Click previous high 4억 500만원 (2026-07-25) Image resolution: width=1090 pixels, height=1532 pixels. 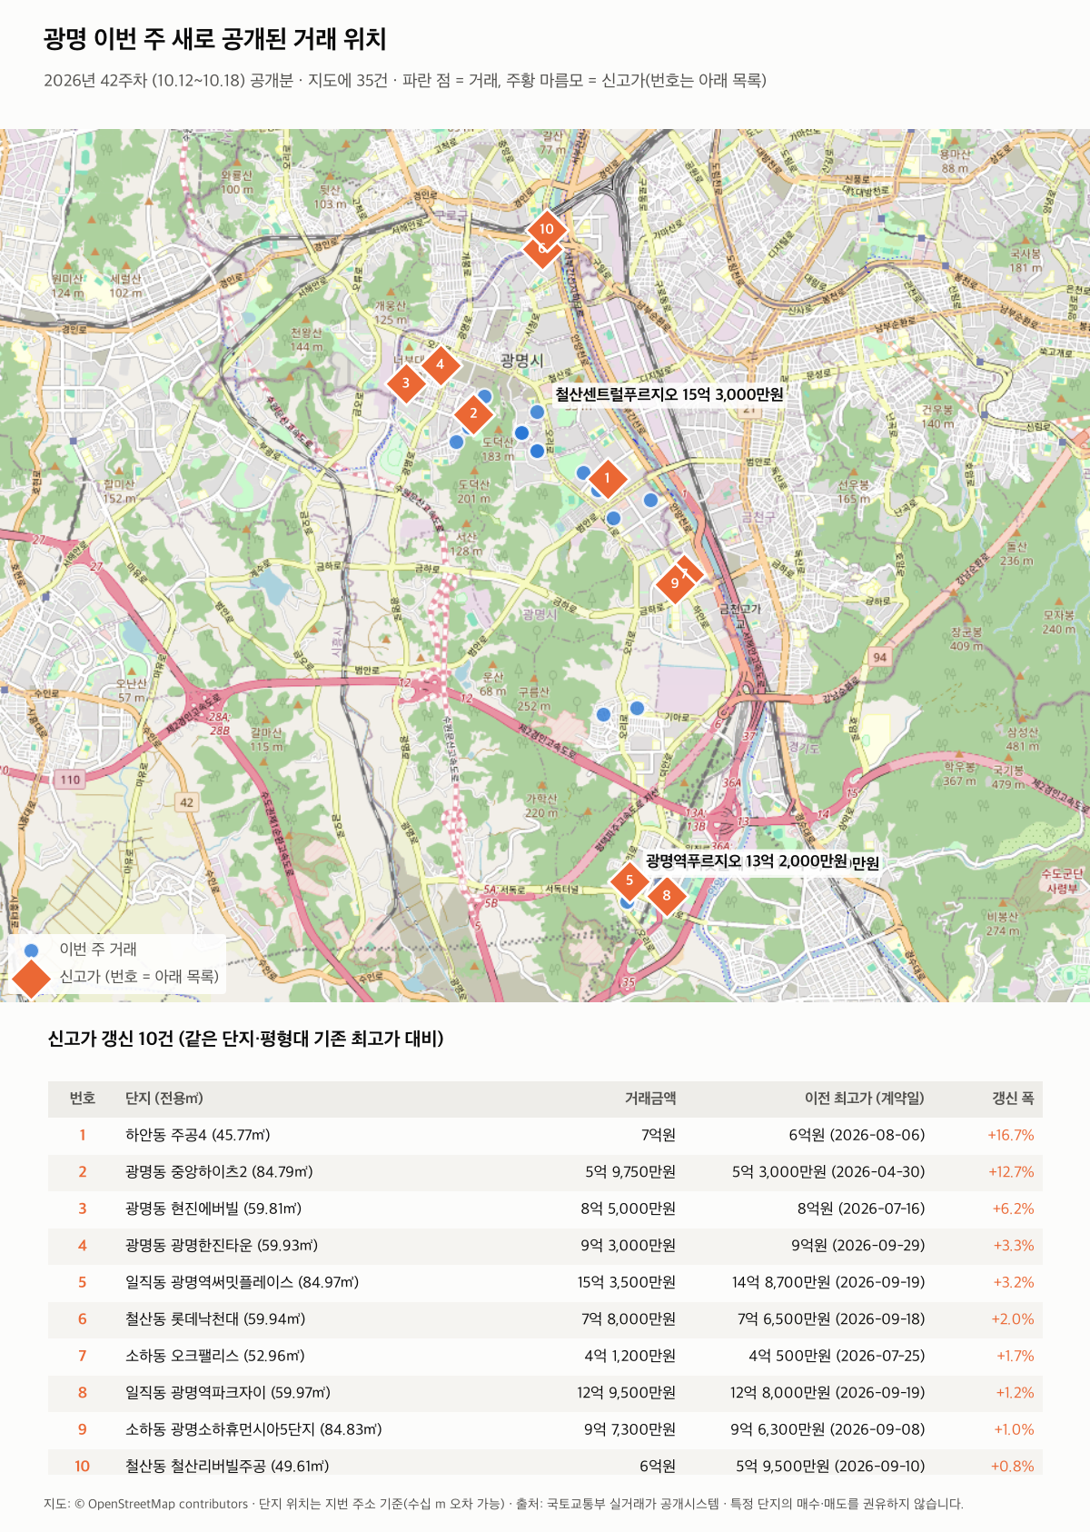(x=837, y=1357)
